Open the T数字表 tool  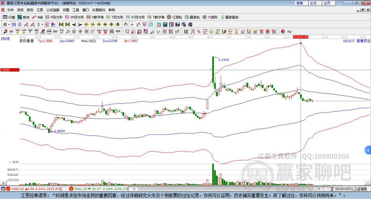156,17
